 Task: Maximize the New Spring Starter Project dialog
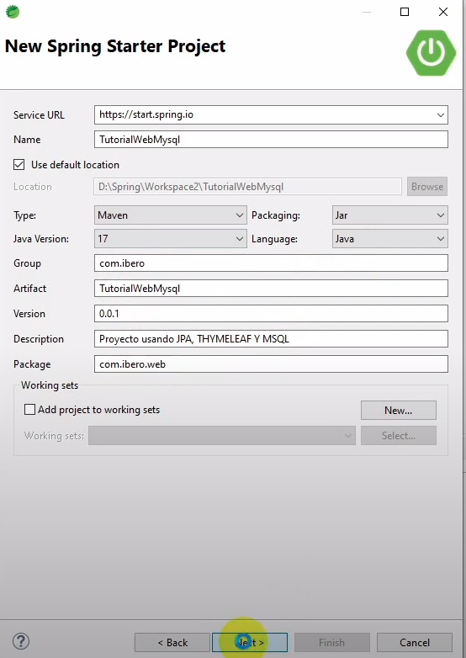405,12
